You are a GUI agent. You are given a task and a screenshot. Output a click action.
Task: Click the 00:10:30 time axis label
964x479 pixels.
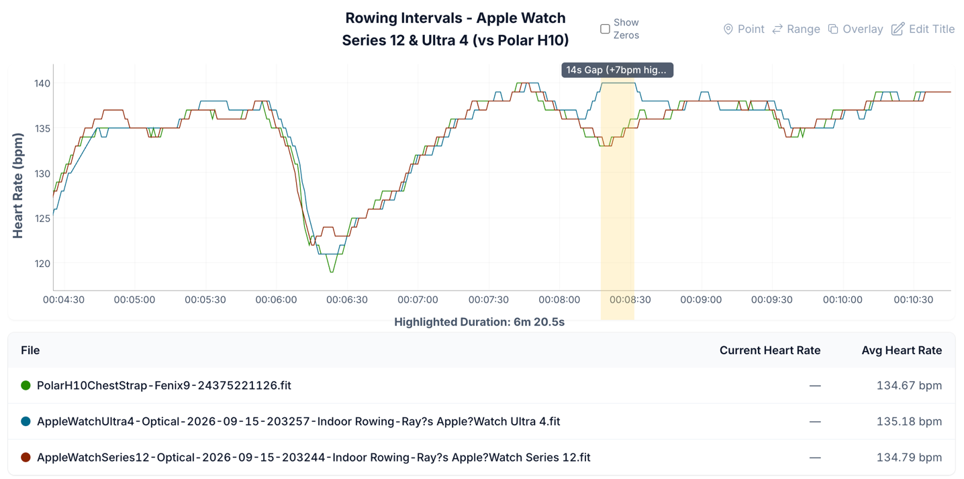(913, 300)
